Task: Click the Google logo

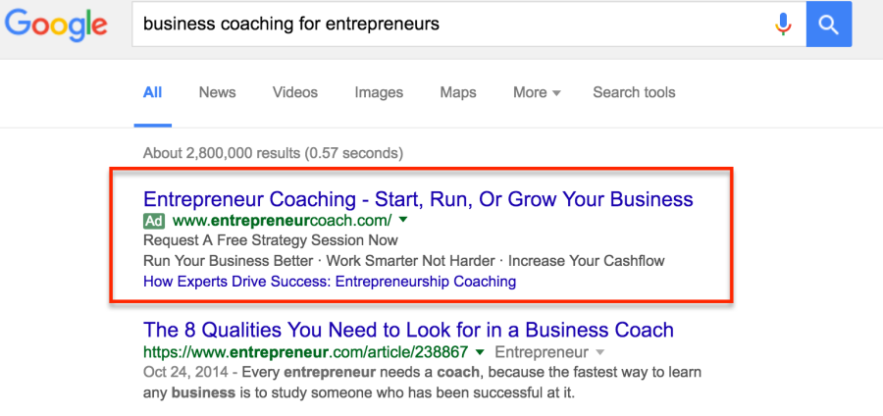Action: (x=56, y=26)
